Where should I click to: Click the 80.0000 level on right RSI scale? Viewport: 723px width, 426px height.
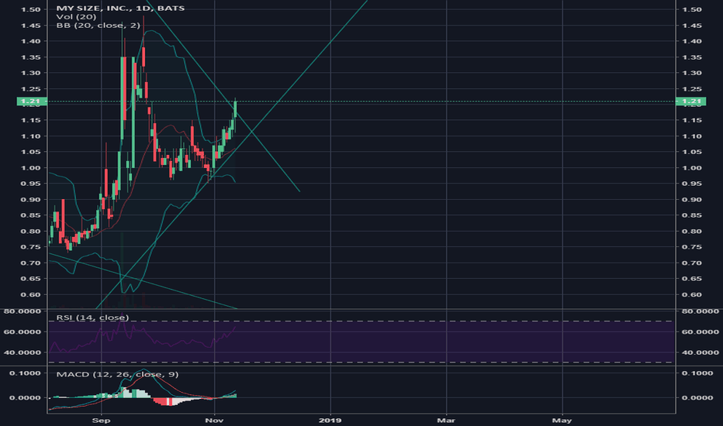(701, 311)
